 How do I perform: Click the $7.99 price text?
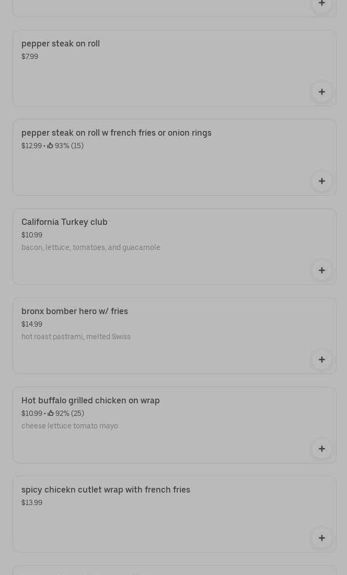[30, 56]
